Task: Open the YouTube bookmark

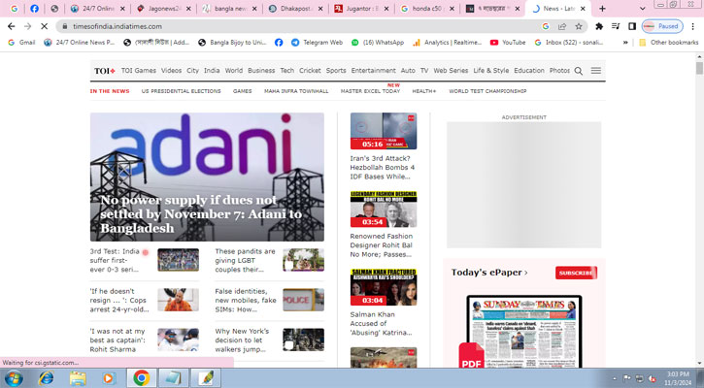Action: (x=508, y=43)
